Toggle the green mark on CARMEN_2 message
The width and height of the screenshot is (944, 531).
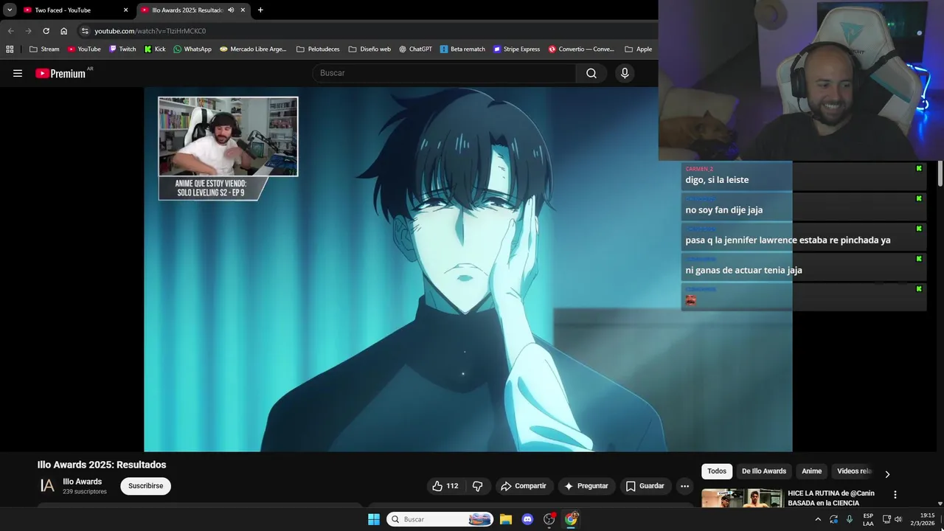919,168
